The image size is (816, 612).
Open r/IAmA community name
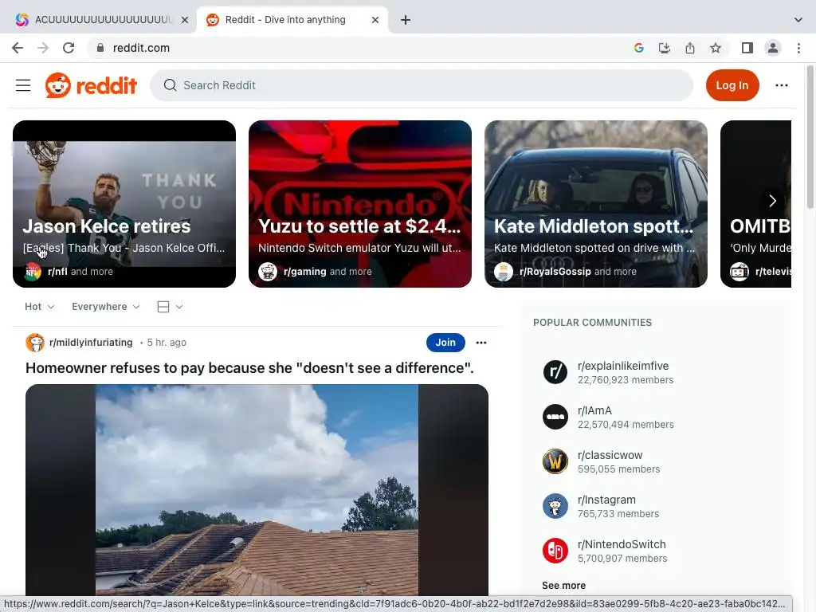coord(594,410)
